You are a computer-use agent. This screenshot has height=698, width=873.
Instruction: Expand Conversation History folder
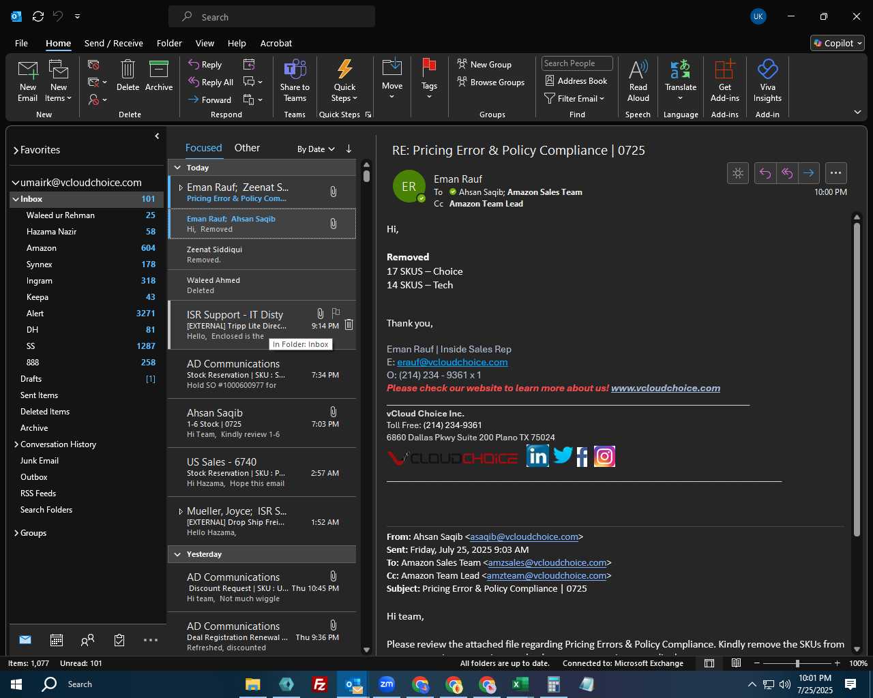tap(16, 444)
